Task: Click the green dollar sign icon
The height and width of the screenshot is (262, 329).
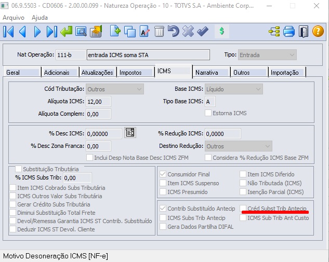Action: click(x=222, y=31)
